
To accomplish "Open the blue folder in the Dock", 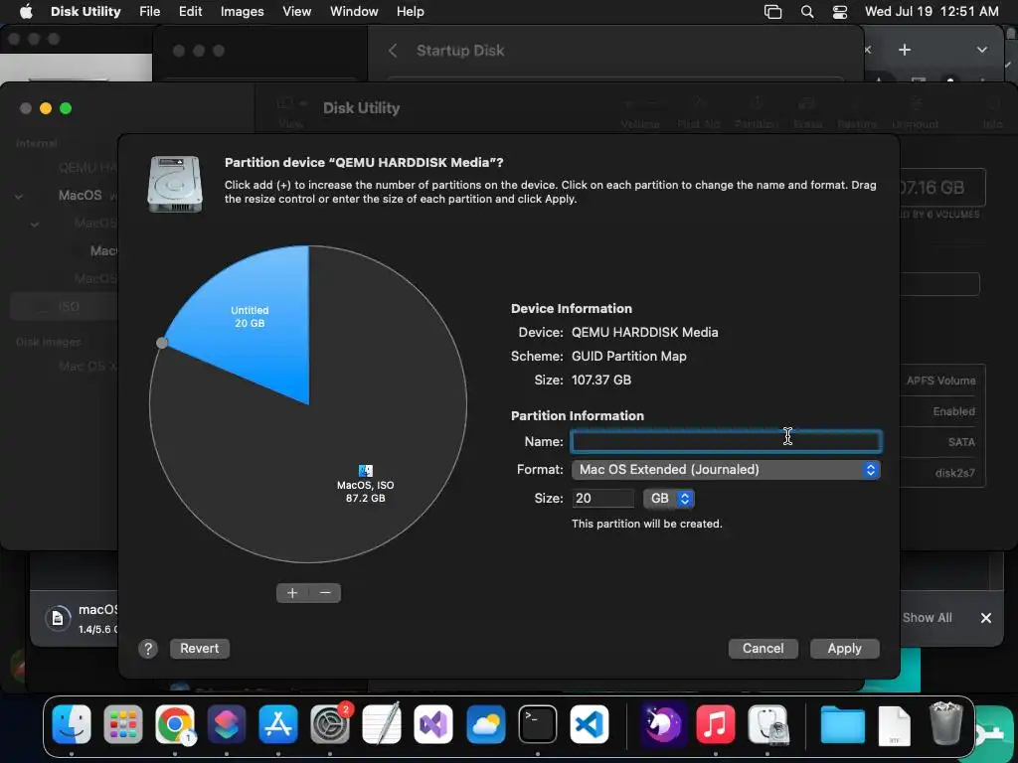I will 842,724.
